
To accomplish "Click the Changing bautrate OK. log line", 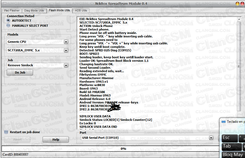I will 96,64.
